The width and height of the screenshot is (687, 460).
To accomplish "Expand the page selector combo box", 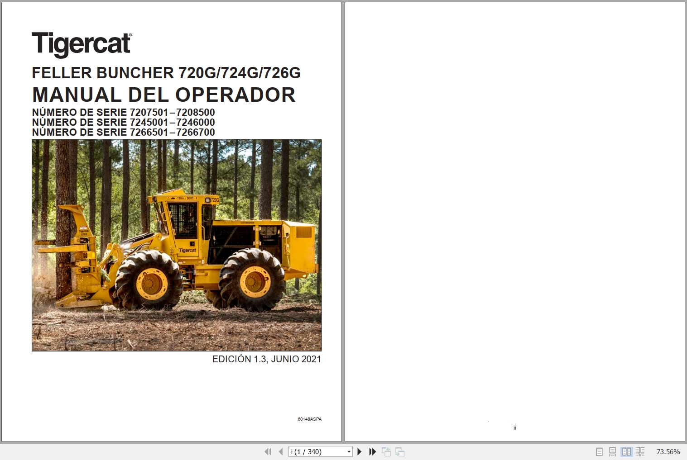I will point(348,451).
